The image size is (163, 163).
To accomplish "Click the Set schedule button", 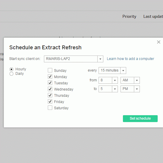I will pyautogui.click(x=140, y=118).
